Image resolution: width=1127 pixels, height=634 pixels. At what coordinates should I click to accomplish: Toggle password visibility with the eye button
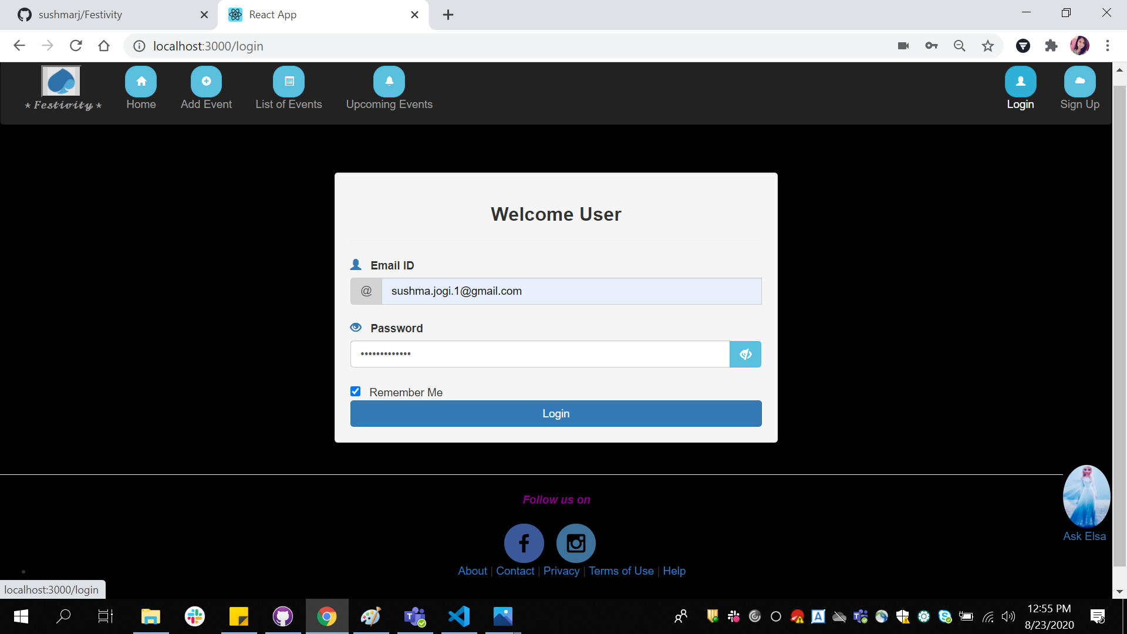click(x=745, y=354)
